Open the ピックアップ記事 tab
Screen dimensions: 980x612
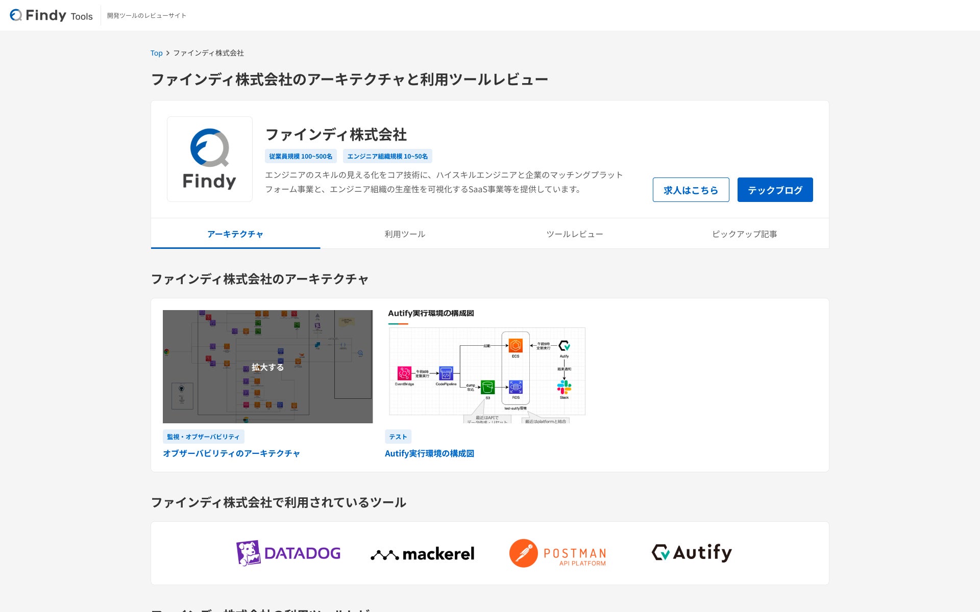(x=744, y=234)
